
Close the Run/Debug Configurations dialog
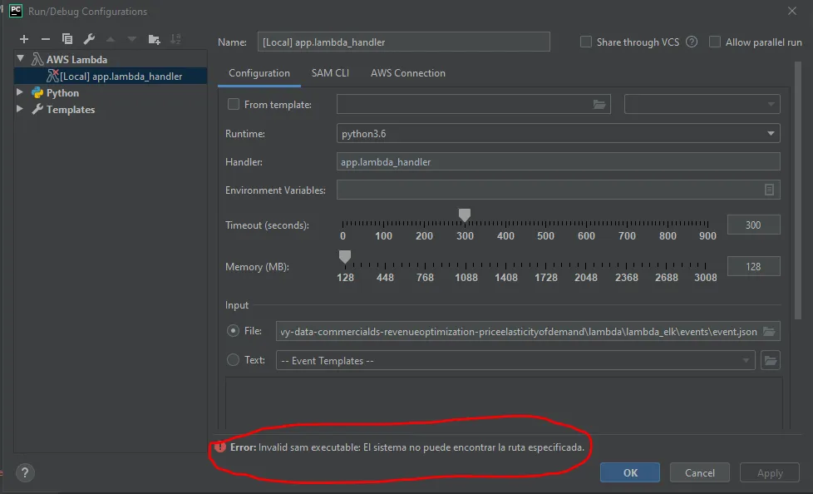[791, 11]
